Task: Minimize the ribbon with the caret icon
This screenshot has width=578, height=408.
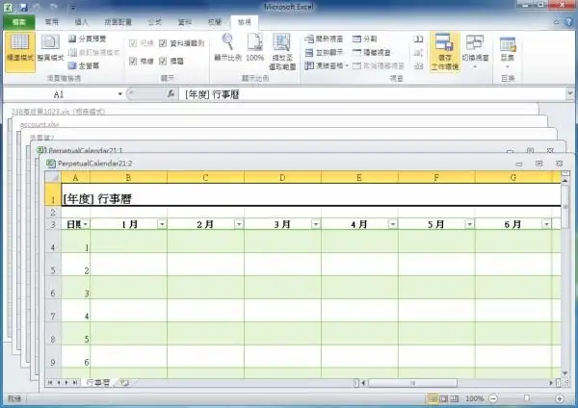Action: pos(557,22)
